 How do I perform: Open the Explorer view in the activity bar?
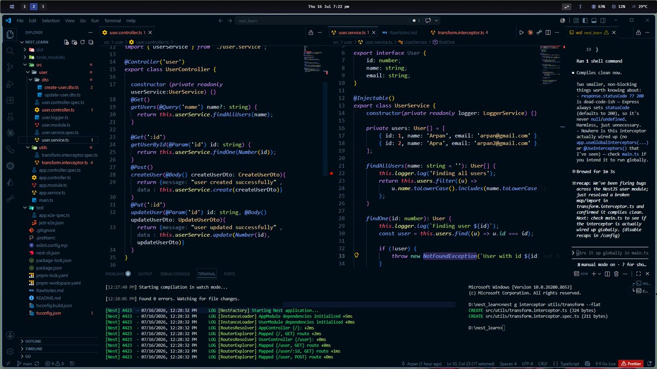tap(10, 35)
